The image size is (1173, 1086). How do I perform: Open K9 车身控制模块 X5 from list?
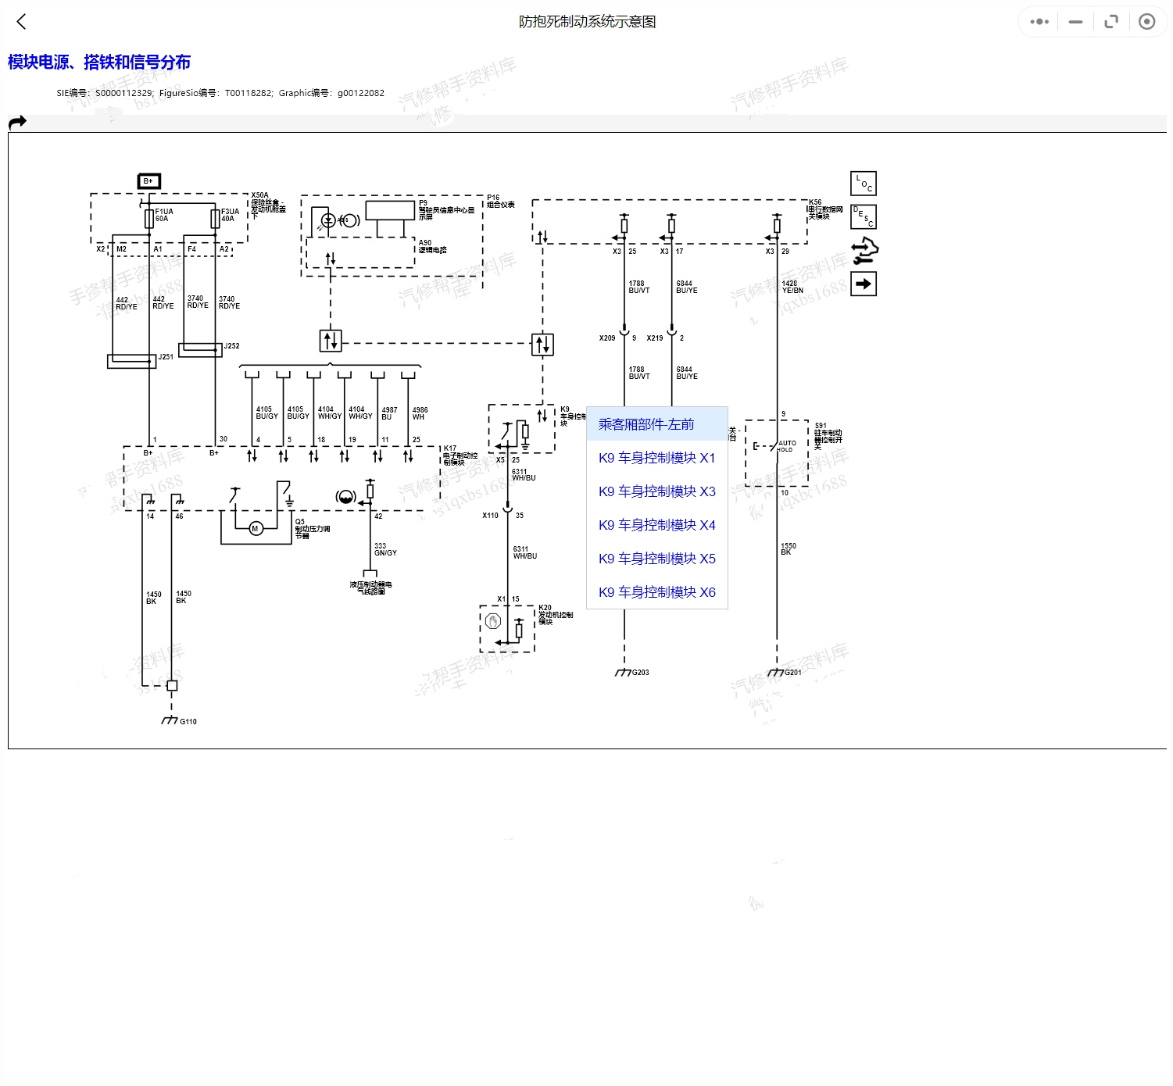click(x=656, y=559)
